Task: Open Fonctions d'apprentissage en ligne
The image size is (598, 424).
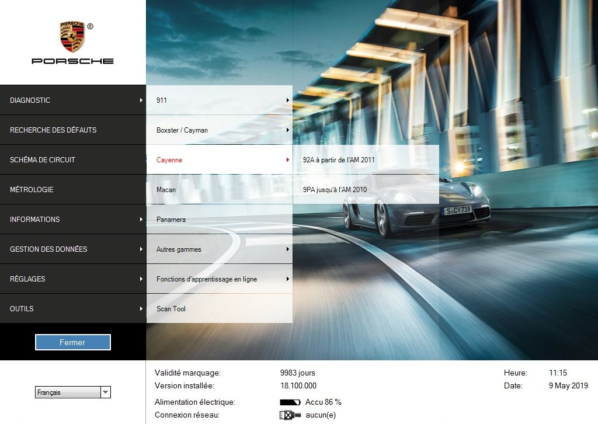Action: [220, 279]
